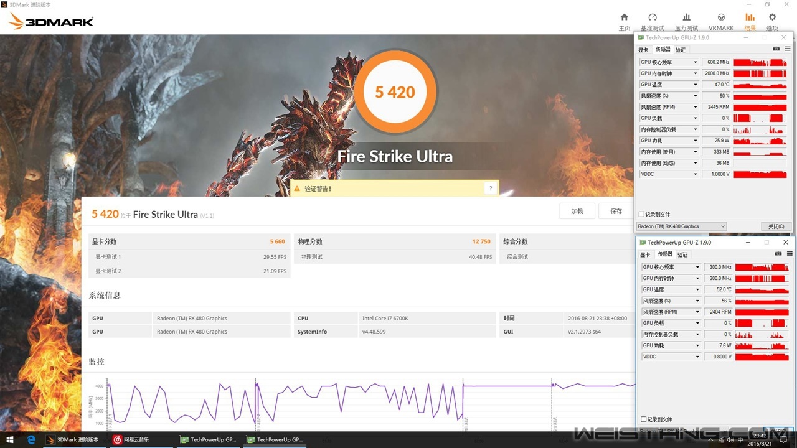Viewport: 797px width, 448px height.
Task: Switch to second TechPowerUp GPU-Z taskbar item
Action: [x=274, y=439]
